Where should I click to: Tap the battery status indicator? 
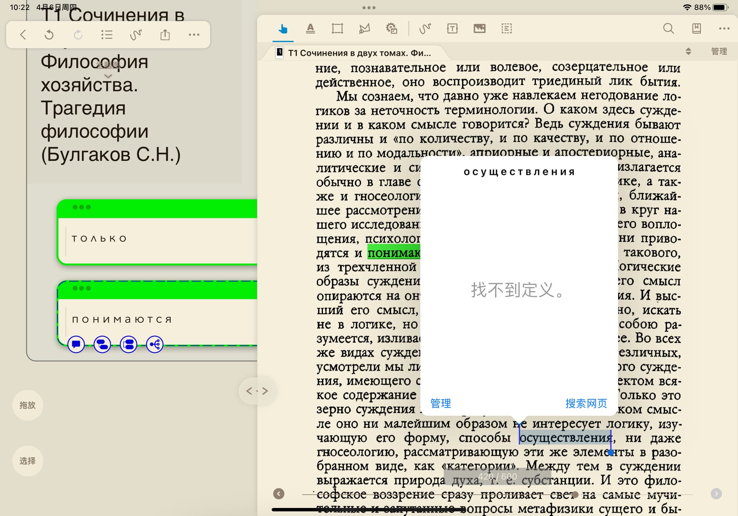[720, 7]
